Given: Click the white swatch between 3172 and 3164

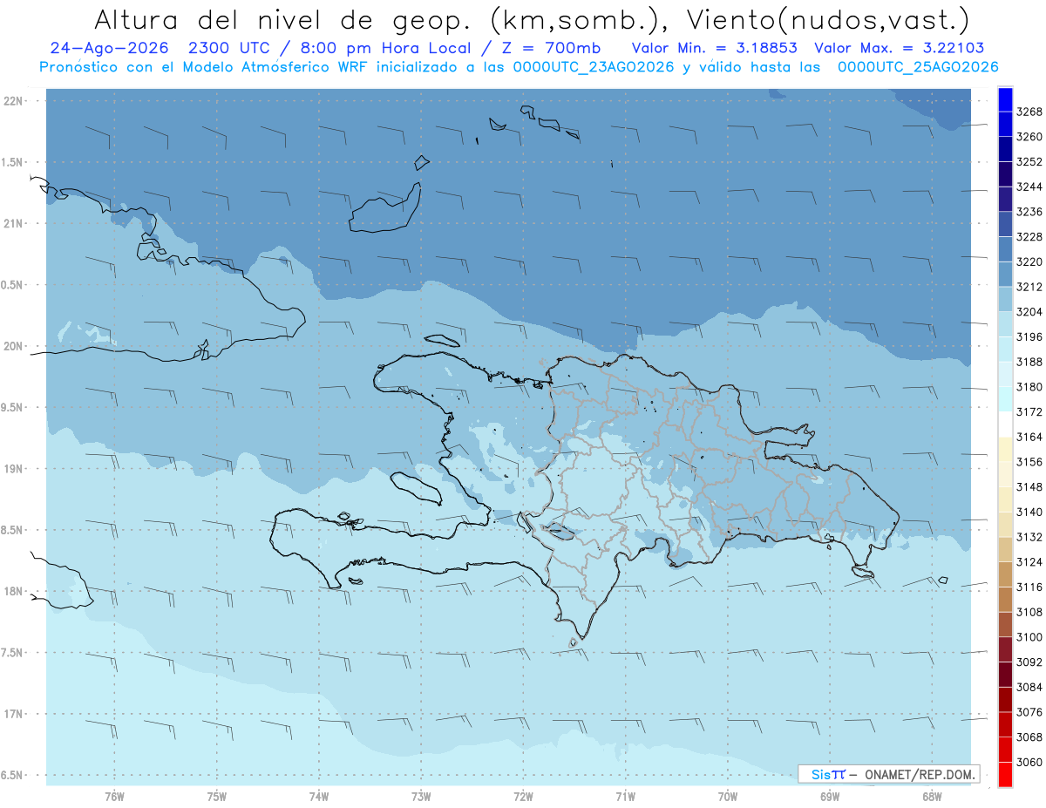Looking at the screenshot, I should click(x=1005, y=424).
